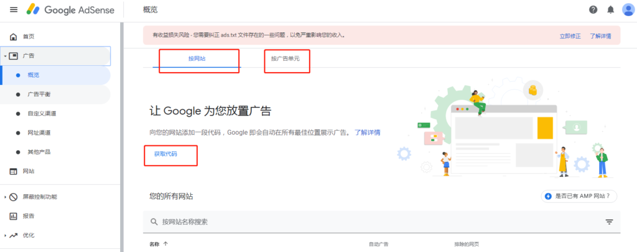This screenshot has height=252, width=637.
Task: Open the user account avatar
Action: [628, 10]
